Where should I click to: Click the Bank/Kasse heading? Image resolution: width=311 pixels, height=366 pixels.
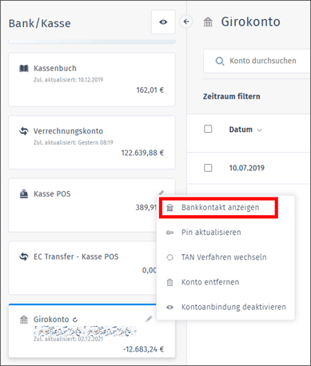click(x=40, y=23)
